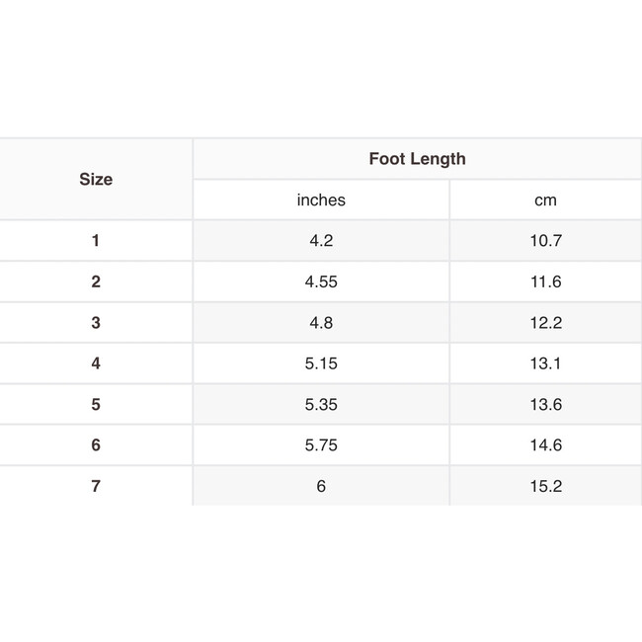Click the 10.7 cm value

point(545,241)
